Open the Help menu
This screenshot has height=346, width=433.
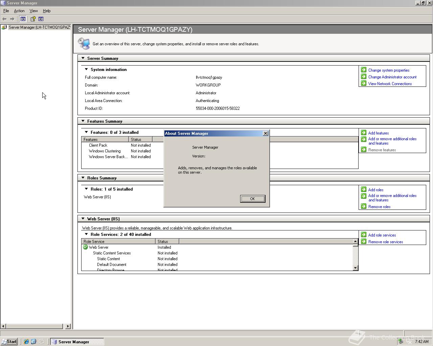pos(47,11)
